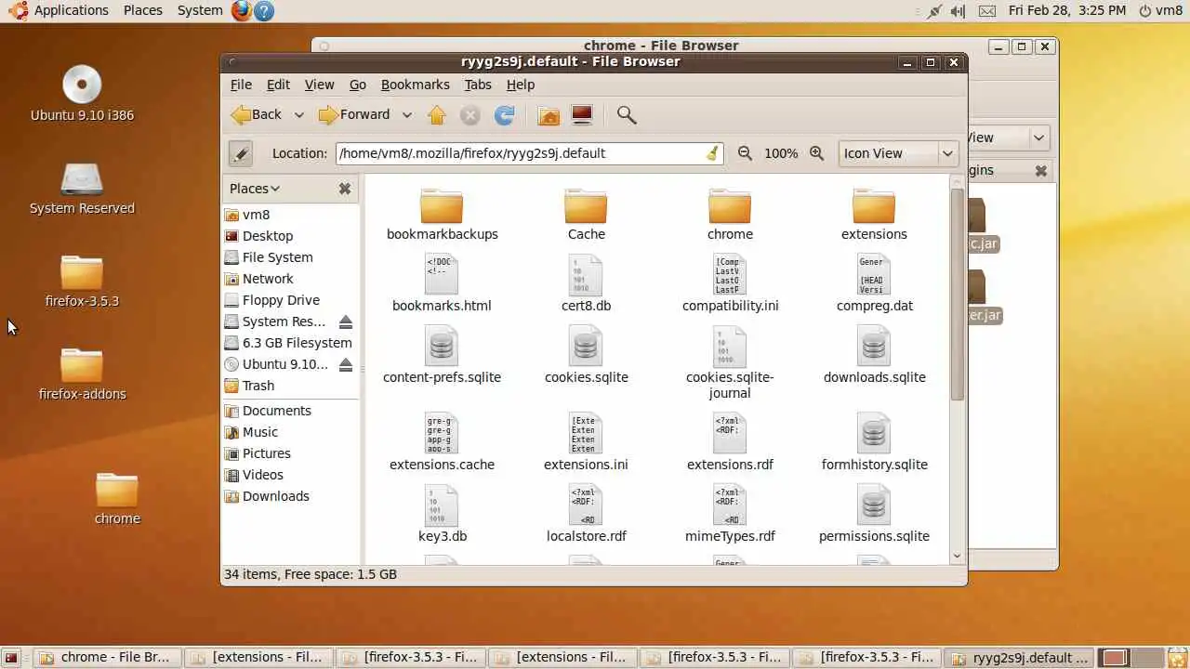The width and height of the screenshot is (1190, 669).
Task: Select the extensions folder icon
Action: point(874,205)
